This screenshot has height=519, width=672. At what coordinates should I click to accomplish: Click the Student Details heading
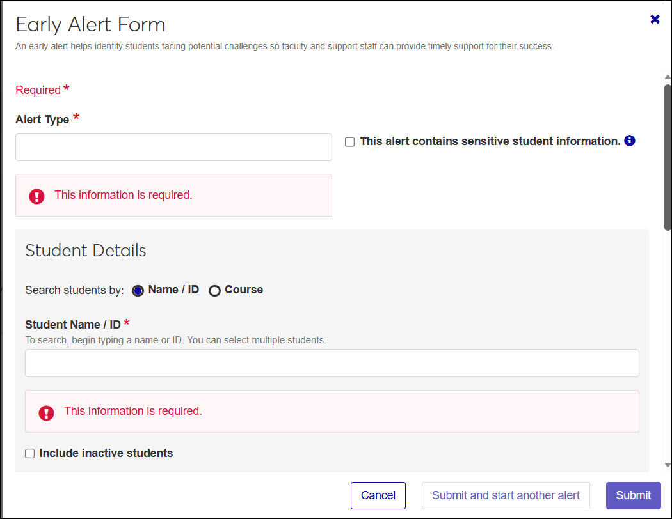click(86, 251)
